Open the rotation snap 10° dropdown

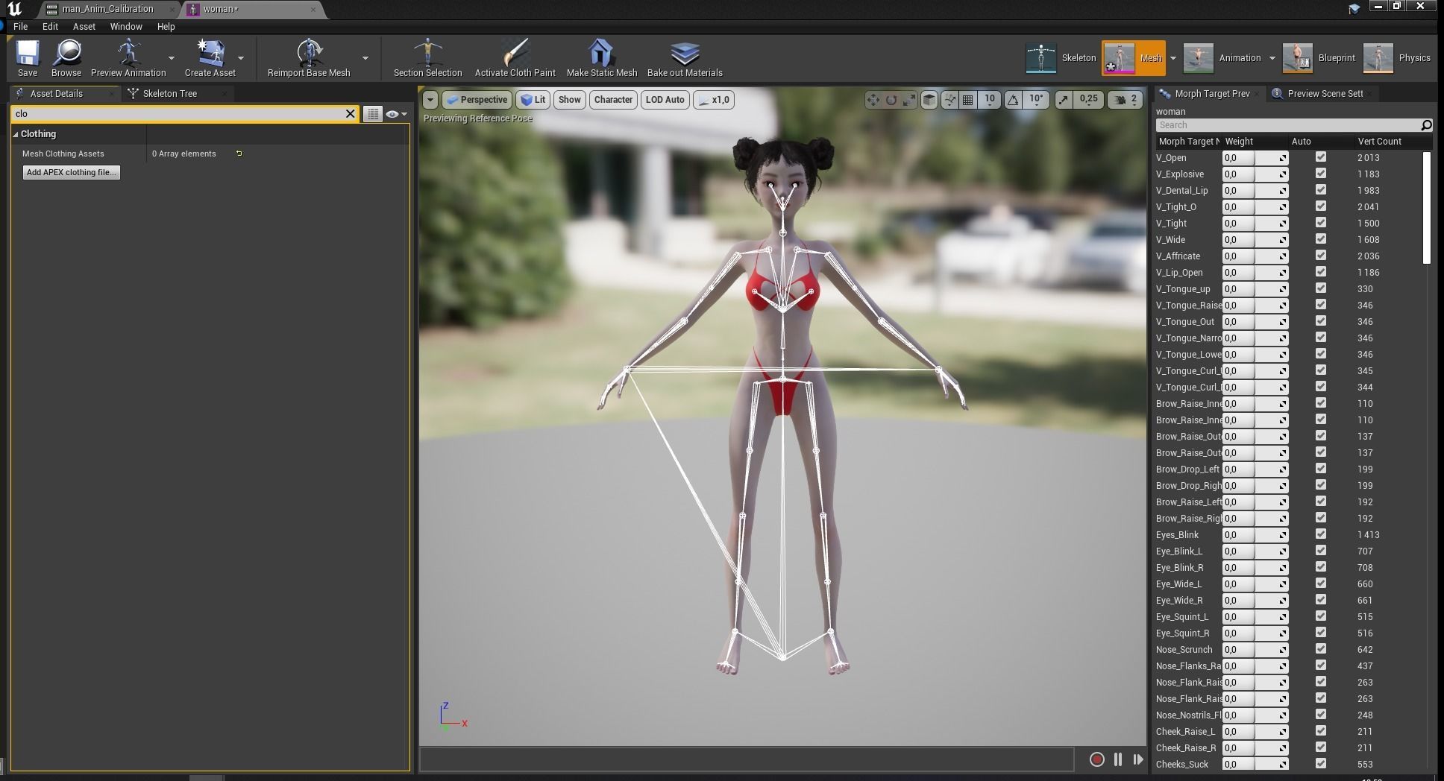pyautogui.click(x=1036, y=99)
